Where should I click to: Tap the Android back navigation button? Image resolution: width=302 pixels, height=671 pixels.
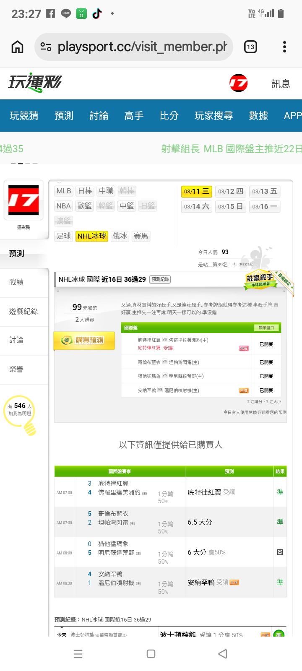coord(223,654)
